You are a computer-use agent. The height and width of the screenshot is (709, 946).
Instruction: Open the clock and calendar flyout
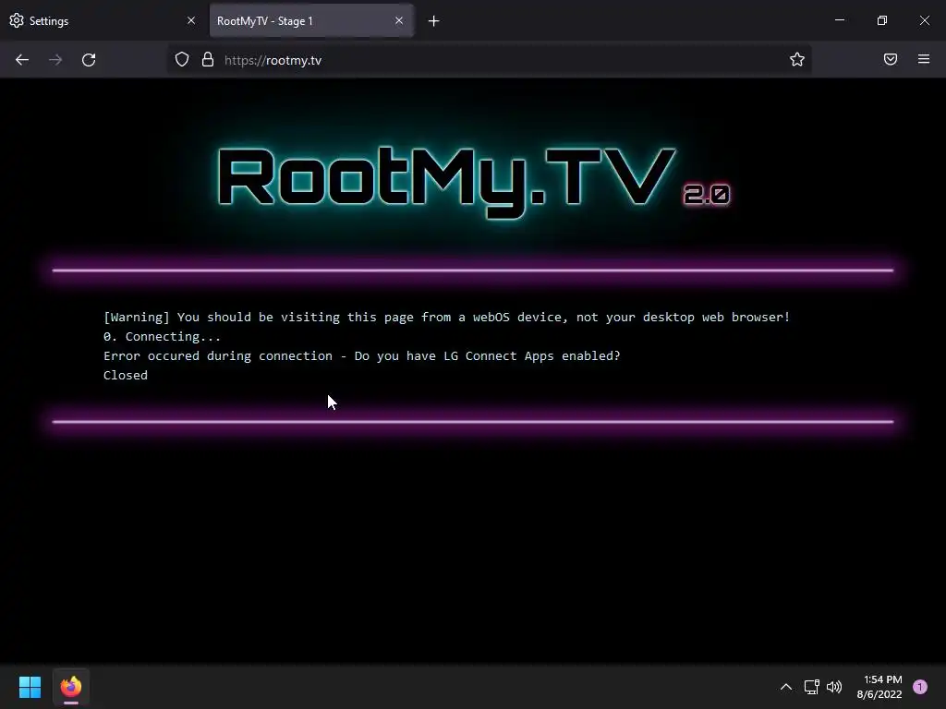point(879,687)
